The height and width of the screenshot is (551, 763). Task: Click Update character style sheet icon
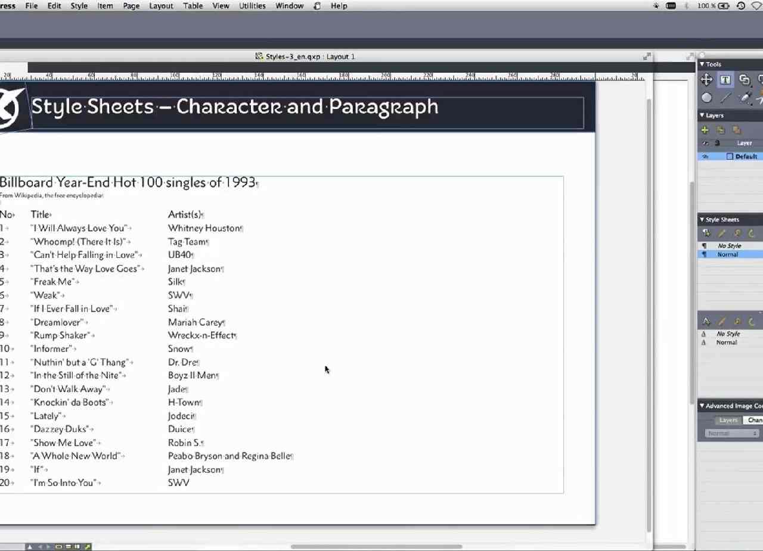click(752, 322)
